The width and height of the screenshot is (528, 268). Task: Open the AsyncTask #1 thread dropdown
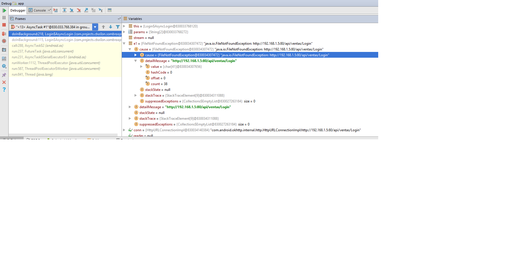(x=95, y=27)
